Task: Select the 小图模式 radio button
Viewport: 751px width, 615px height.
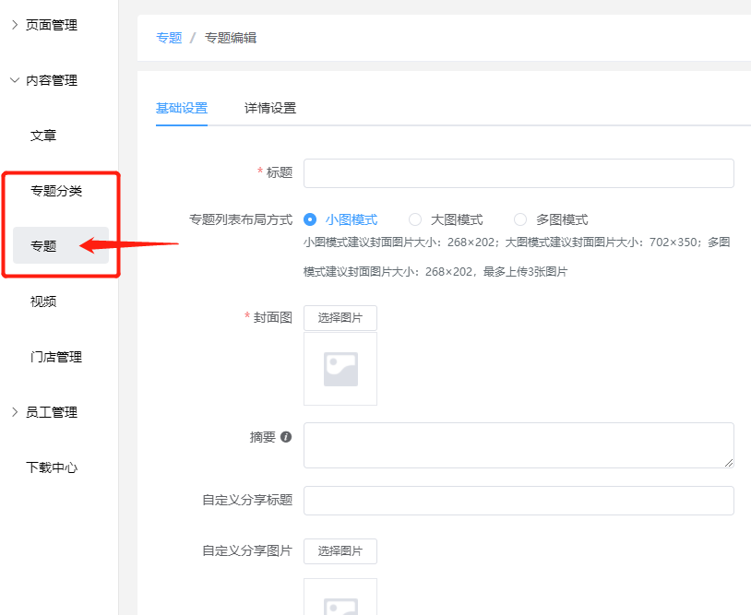Action: click(310, 219)
